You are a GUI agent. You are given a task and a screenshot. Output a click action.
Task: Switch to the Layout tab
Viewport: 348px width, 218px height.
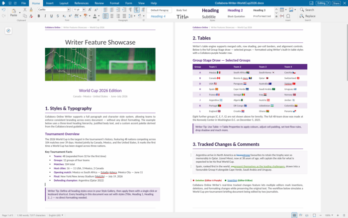[x=64, y=3]
